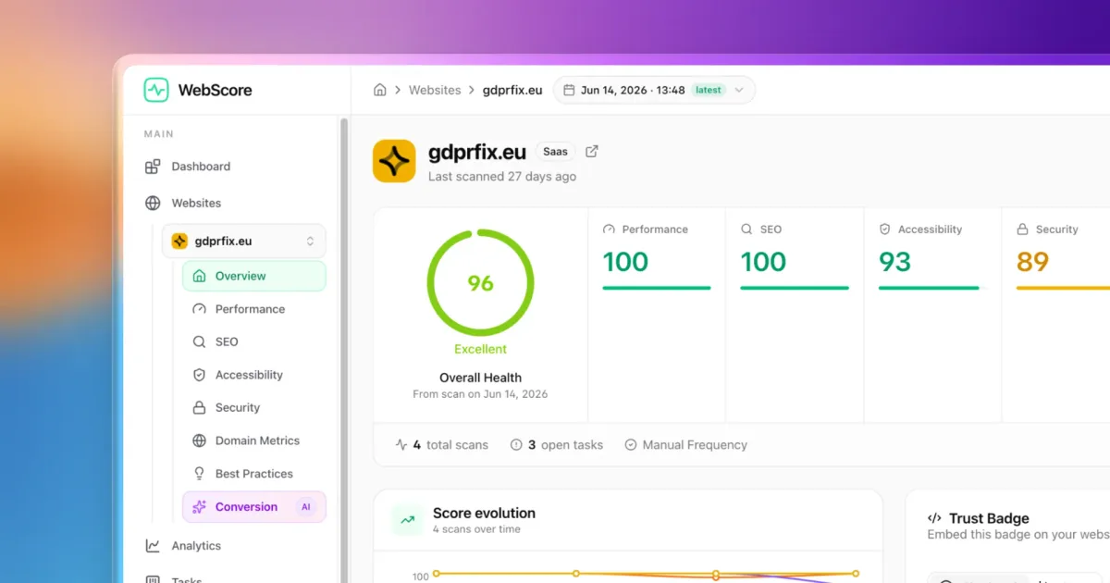
Task: Expand the gdprfix.eu site selector
Action: (244, 241)
